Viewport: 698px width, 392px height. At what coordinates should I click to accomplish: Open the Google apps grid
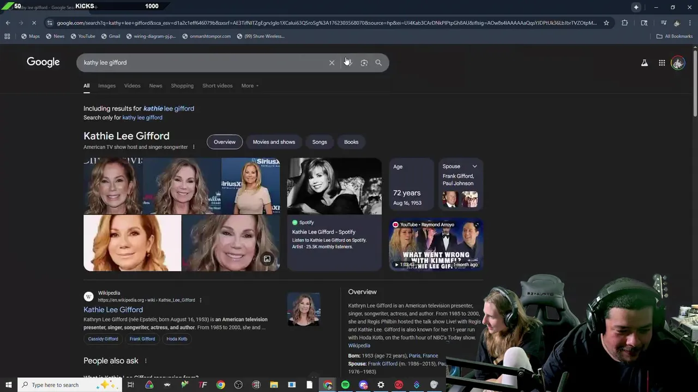(661, 63)
